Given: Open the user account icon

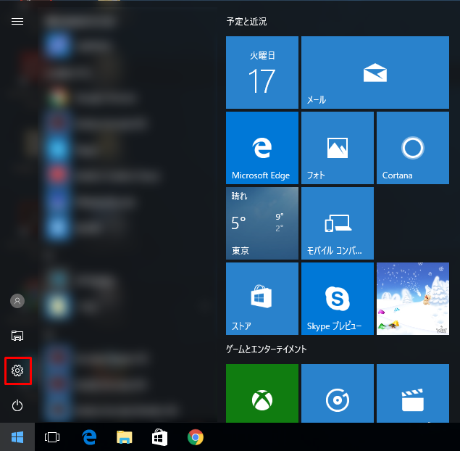Looking at the screenshot, I should point(17,300).
